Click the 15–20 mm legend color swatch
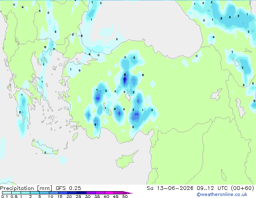Screen dimensions: 256x198 63,193
